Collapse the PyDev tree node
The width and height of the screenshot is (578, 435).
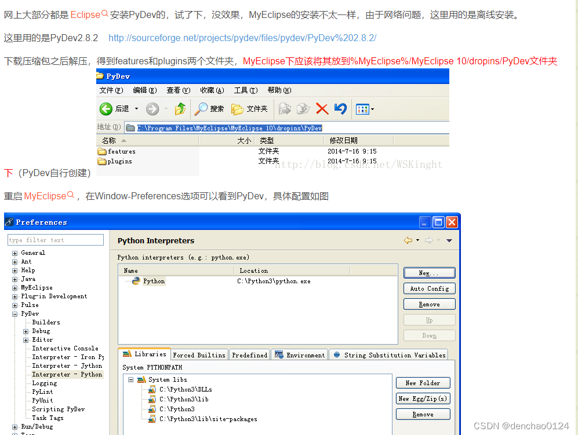[14, 314]
